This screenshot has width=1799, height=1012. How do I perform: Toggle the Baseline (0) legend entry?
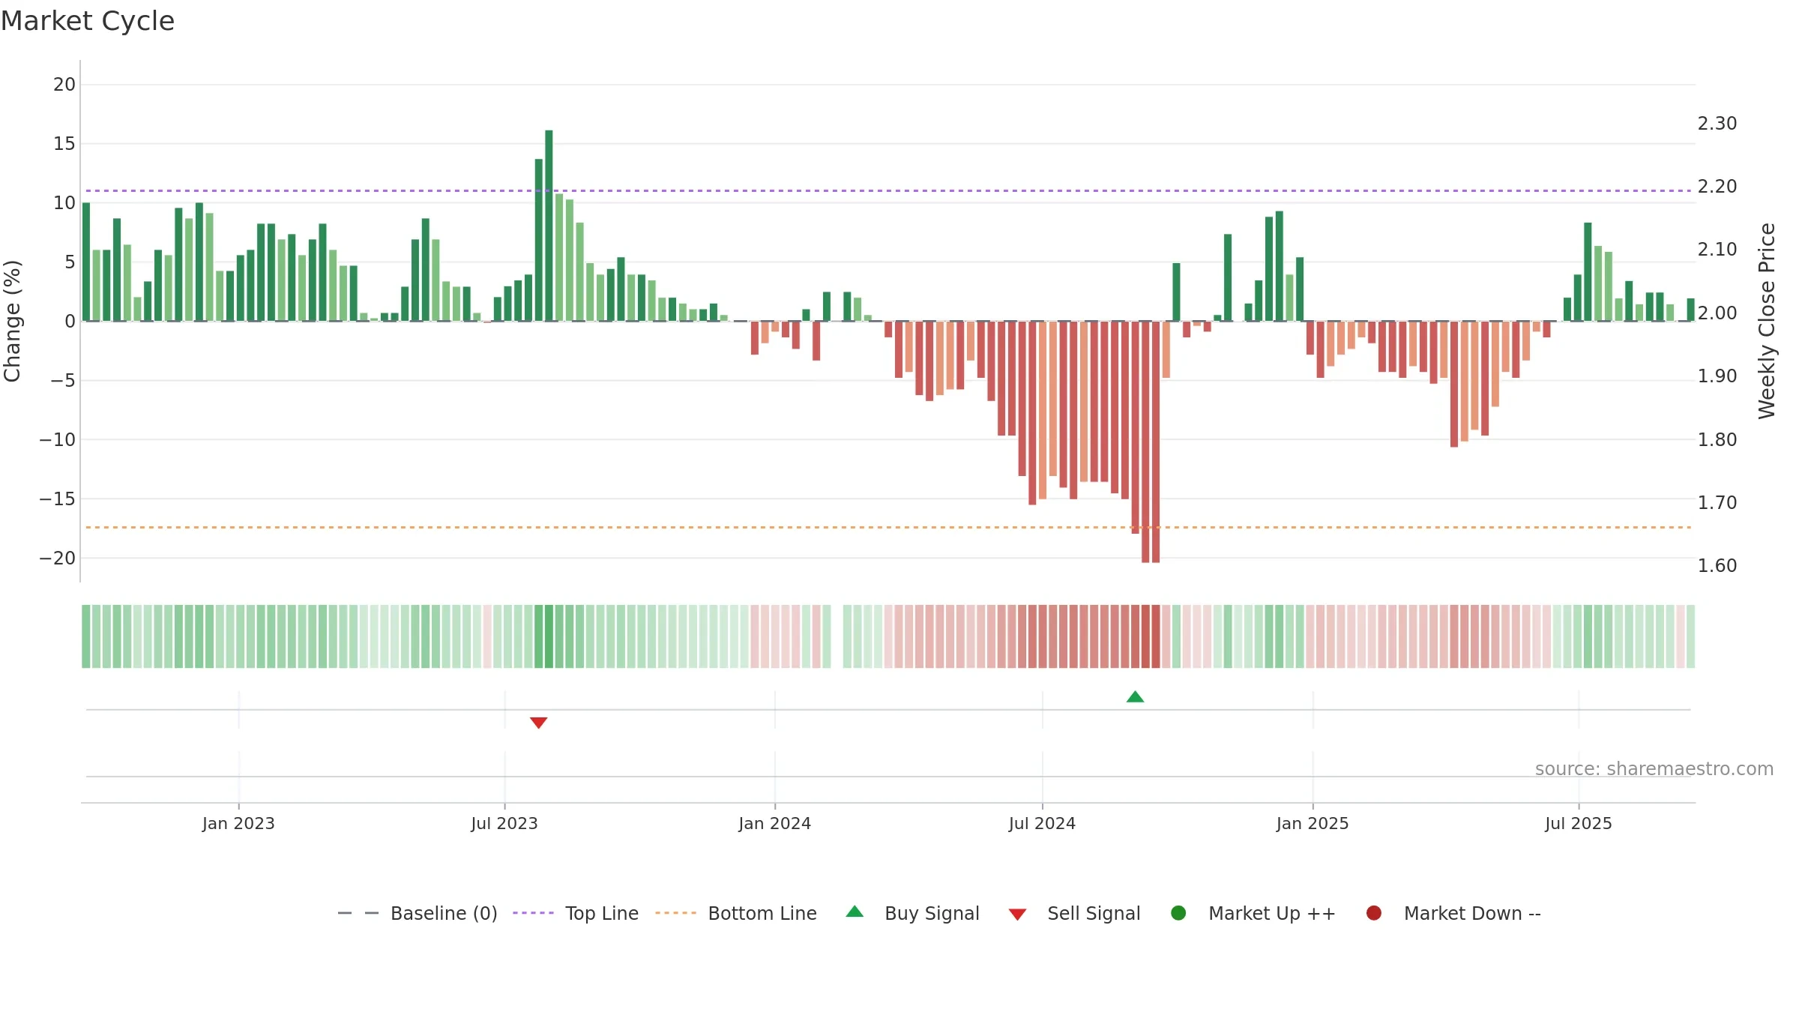[x=418, y=913]
